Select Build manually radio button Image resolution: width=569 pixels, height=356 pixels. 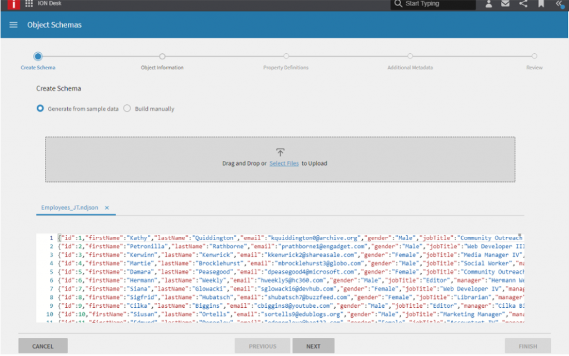pyautogui.click(x=127, y=109)
